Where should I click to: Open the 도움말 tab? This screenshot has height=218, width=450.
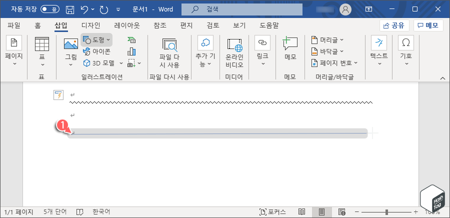point(269,26)
